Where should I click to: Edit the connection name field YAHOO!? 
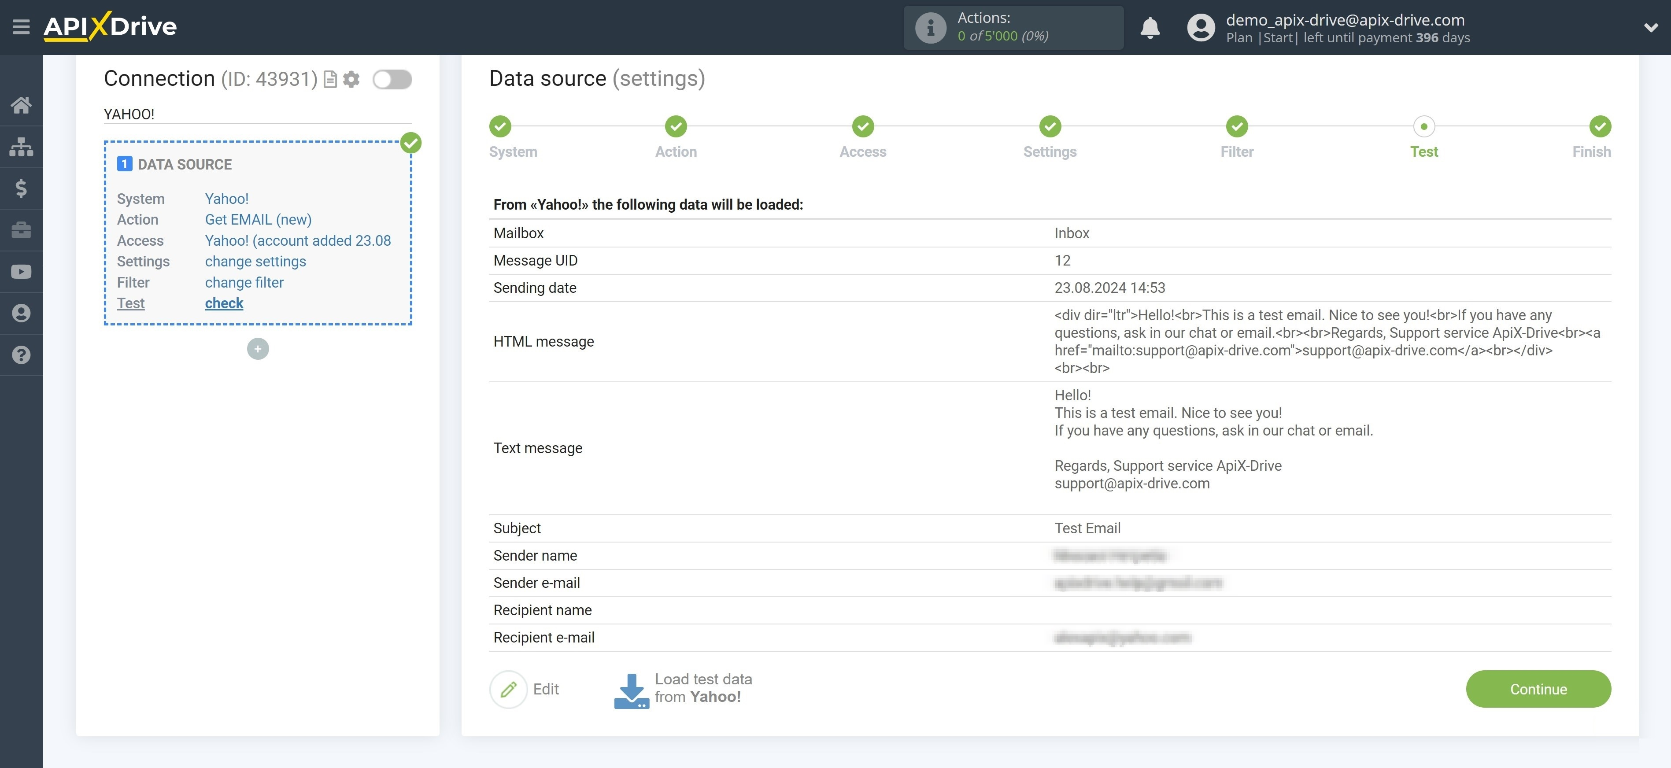tap(258, 114)
